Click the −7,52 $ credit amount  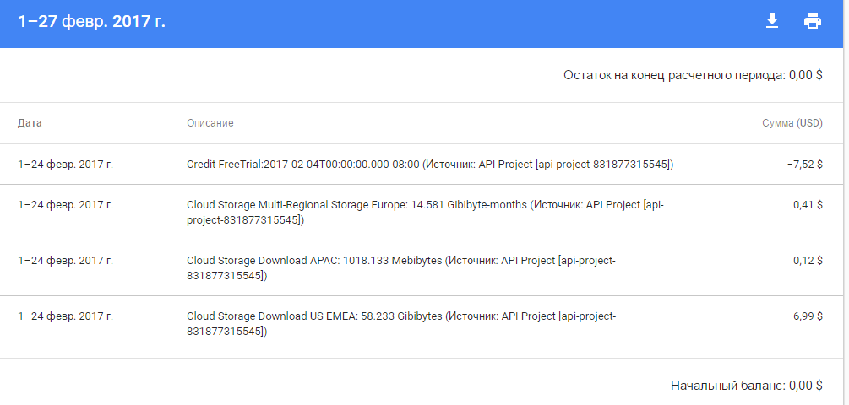pyautogui.click(x=804, y=165)
